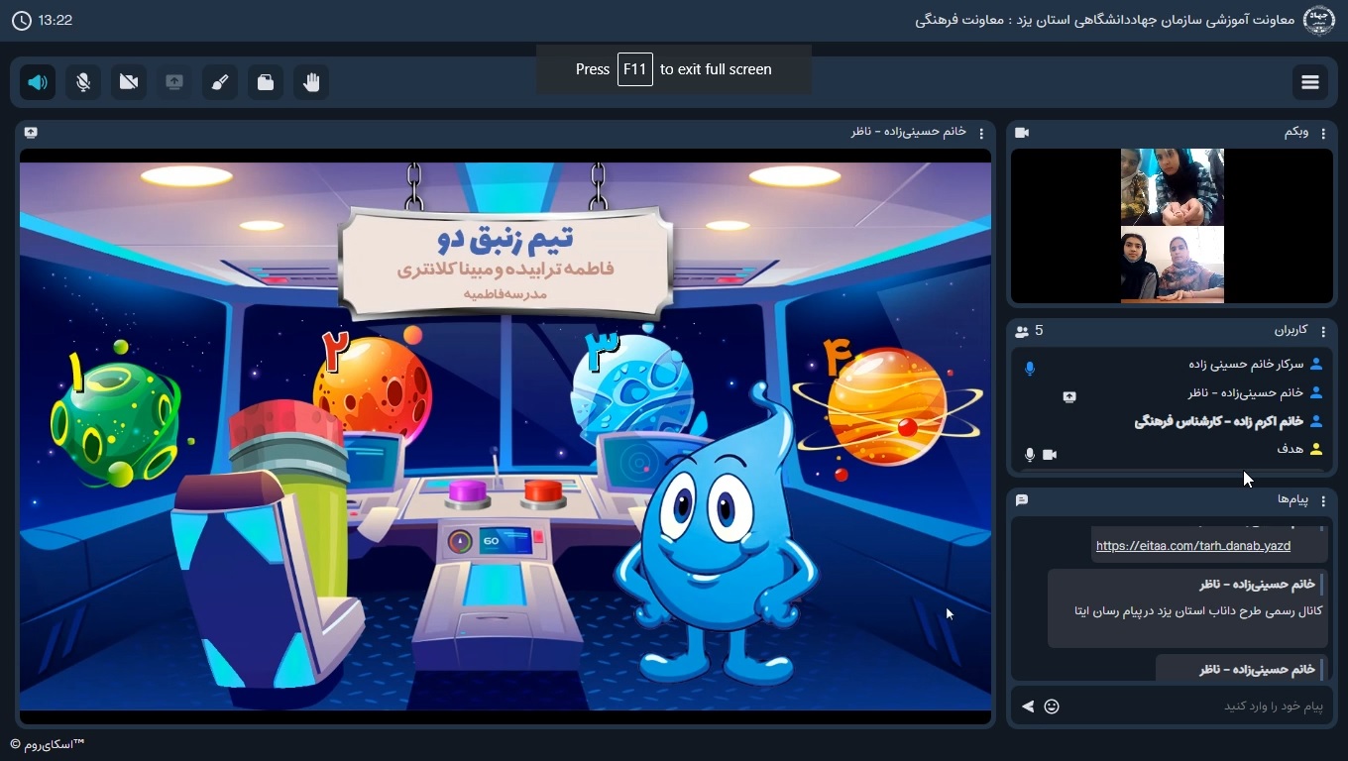The image size is (1348, 761).
Task: Send the chat message with arrow icon
Action: 1028,707
